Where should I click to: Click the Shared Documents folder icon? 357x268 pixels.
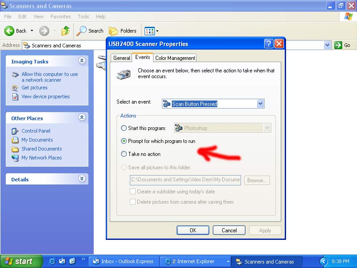coord(15,149)
